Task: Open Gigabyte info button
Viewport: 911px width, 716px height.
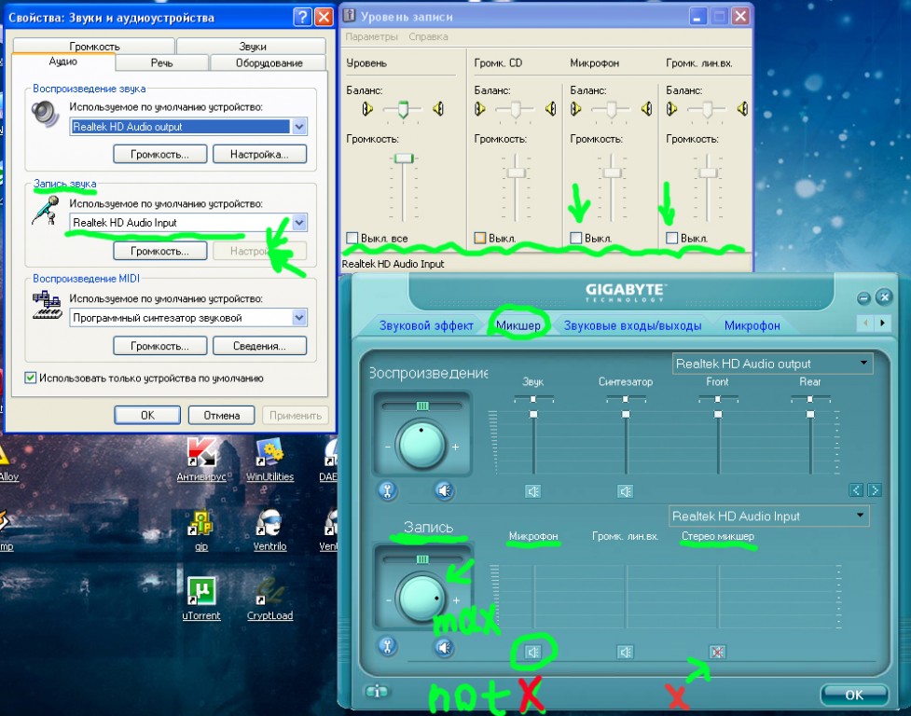Action: tap(377, 691)
